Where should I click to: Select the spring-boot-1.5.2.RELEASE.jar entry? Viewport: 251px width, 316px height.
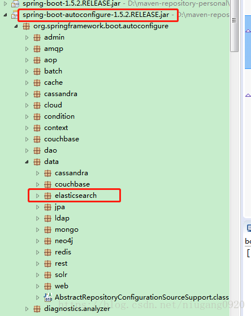(x=71, y=3)
